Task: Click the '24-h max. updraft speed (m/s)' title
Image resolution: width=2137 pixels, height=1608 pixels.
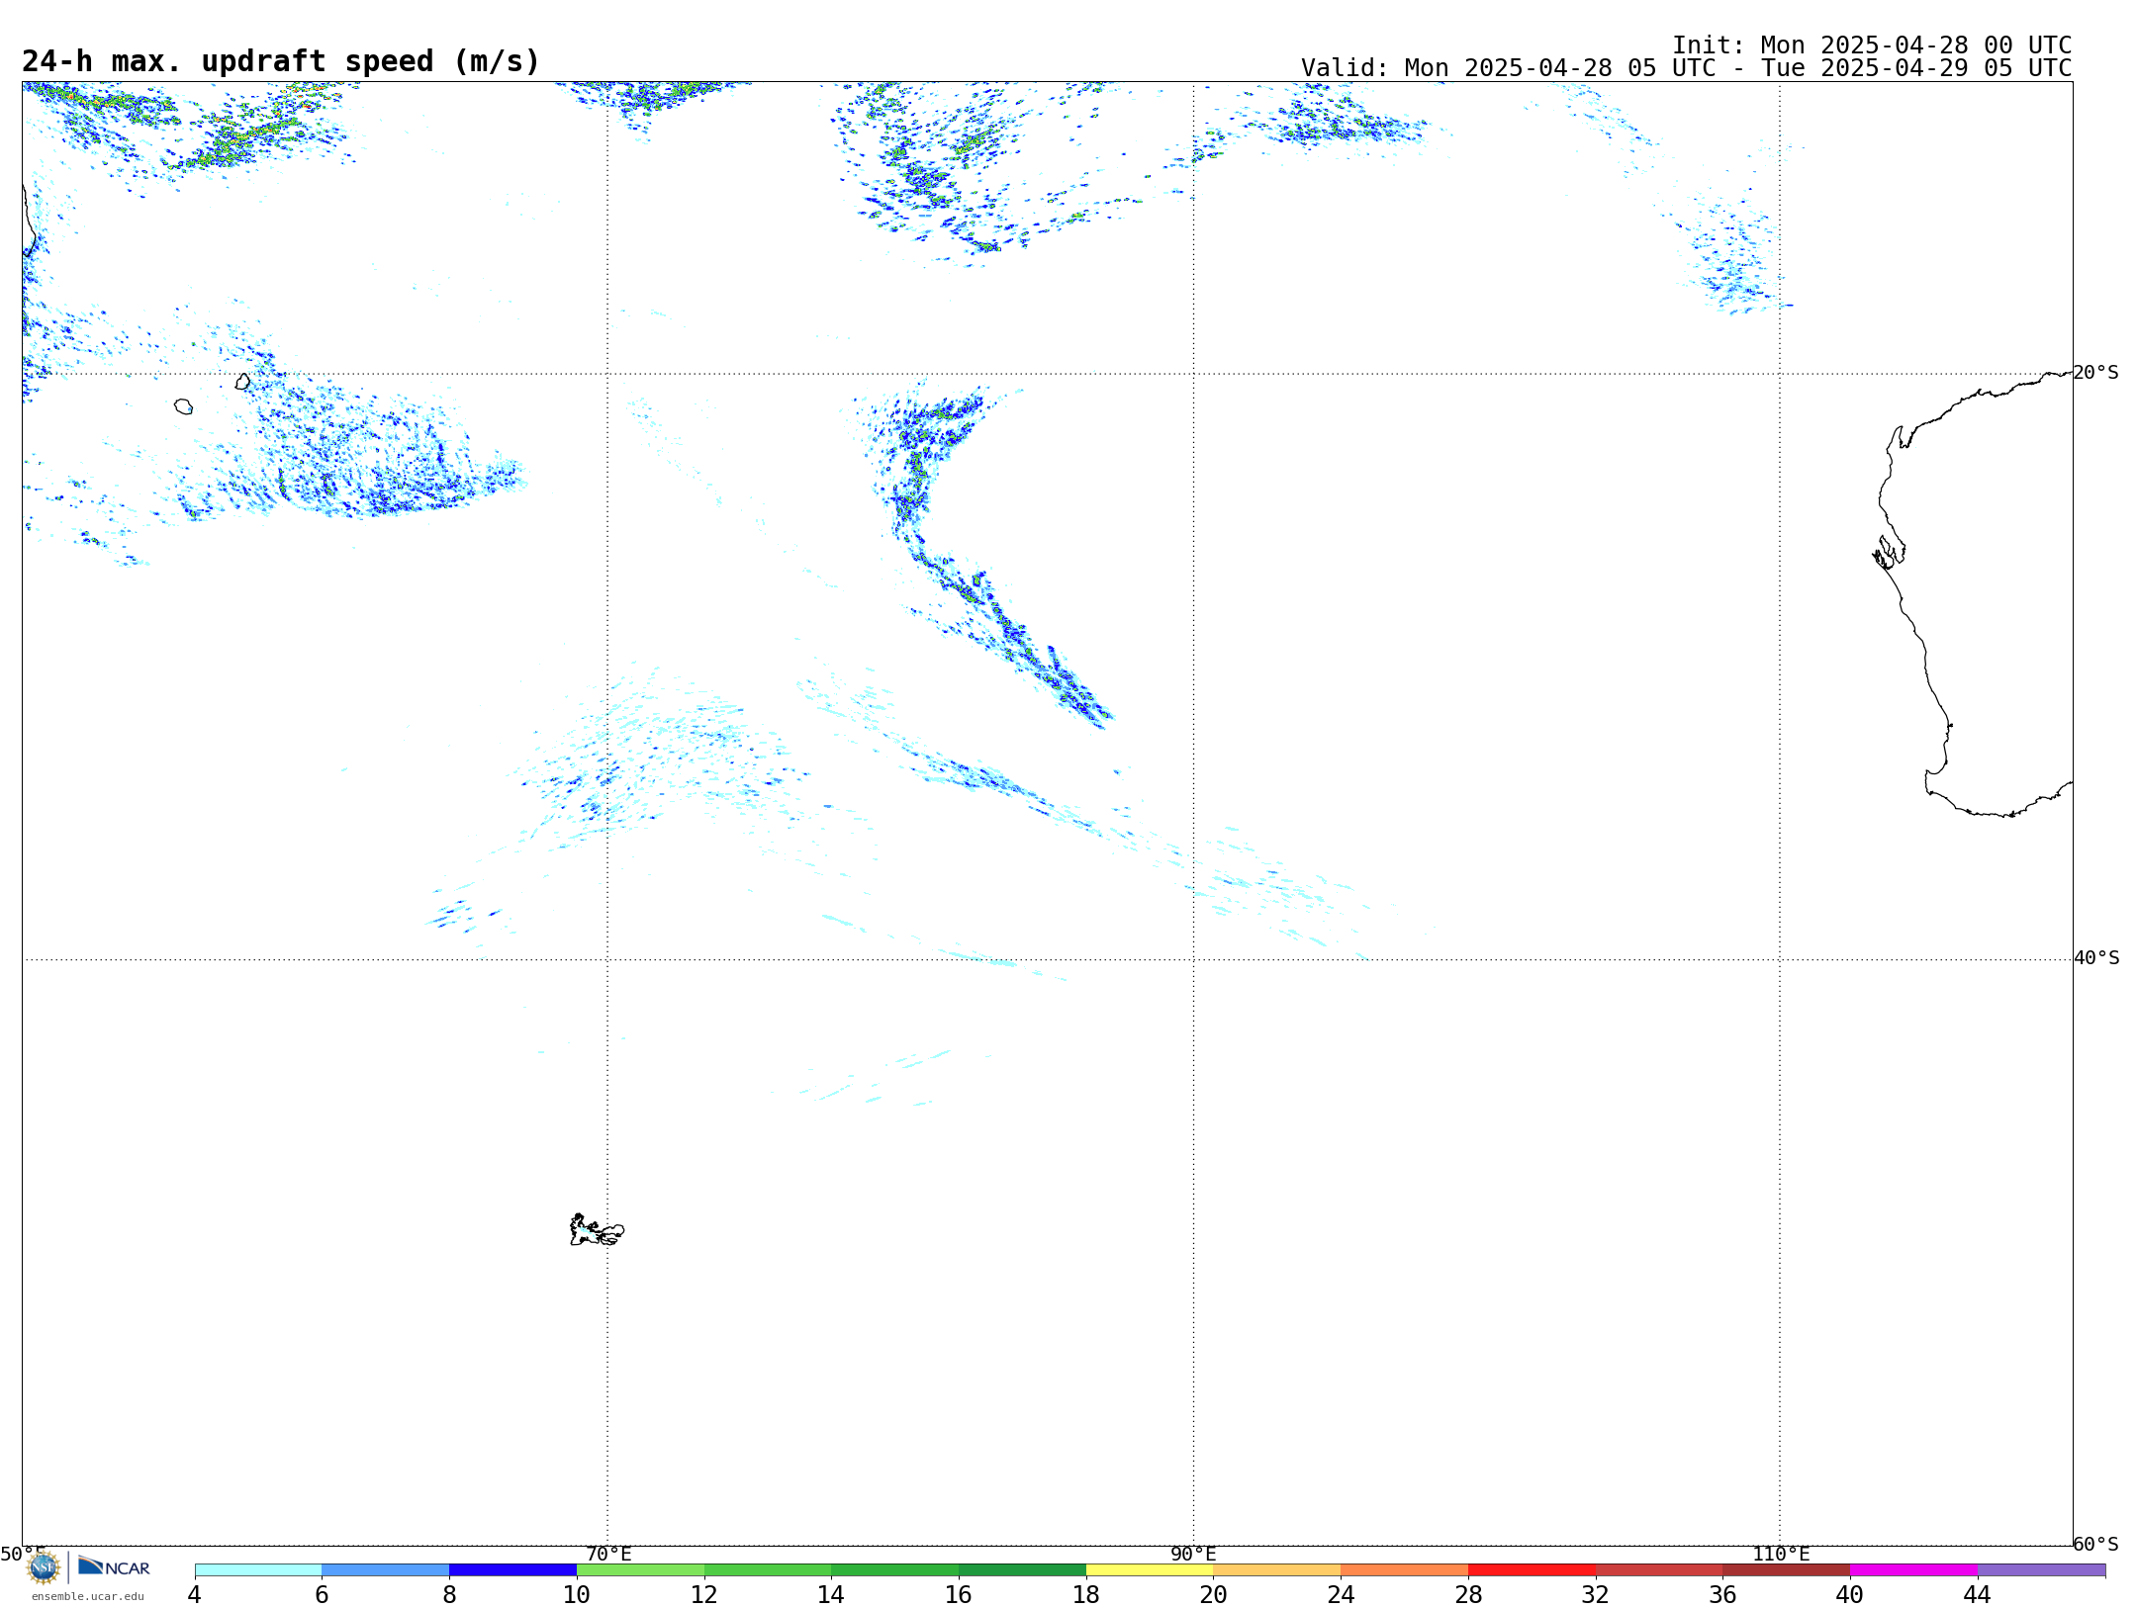Action: pyautogui.click(x=281, y=61)
